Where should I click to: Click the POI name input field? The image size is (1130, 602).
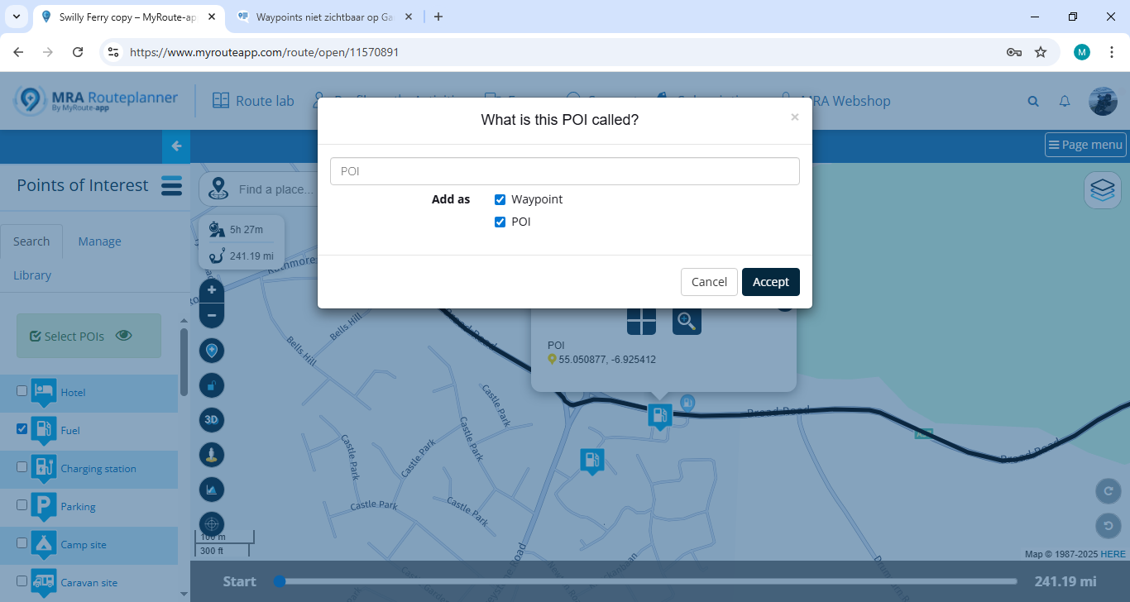[x=564, y=171]
